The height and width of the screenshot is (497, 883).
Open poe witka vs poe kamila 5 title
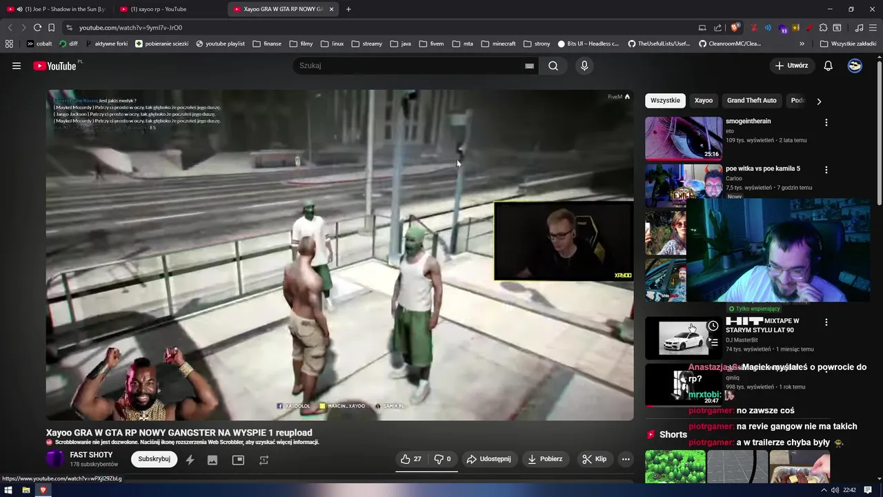tap(763, 168)
